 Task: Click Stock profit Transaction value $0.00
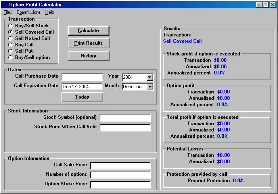[220, 60]
